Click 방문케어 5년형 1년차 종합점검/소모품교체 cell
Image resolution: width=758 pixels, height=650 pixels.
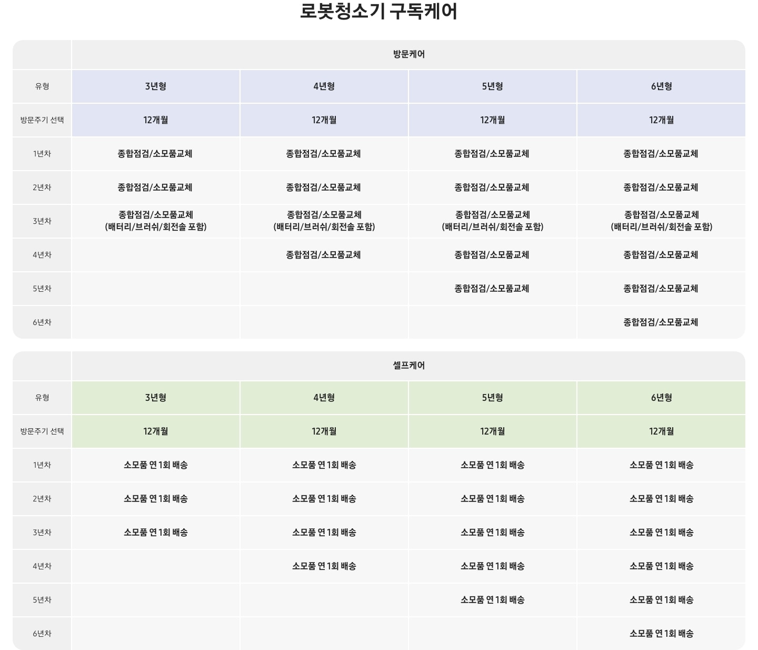pyautogui.click(x=492, y=154)
